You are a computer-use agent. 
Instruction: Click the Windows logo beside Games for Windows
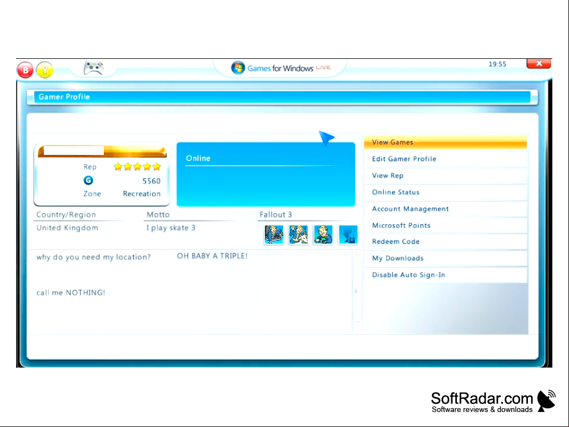pos(238,68)
